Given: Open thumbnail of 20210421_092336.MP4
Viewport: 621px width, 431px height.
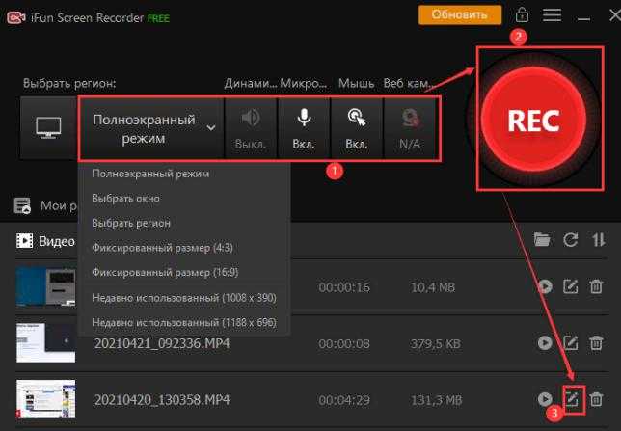Looking at the screenshot, I should 46,342.
